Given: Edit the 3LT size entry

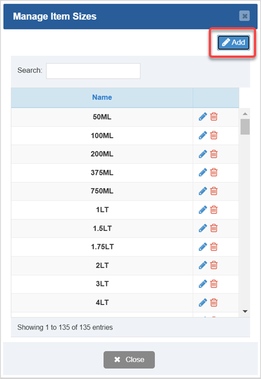Looking at the screenshot, I should click(x=203, y=284).
